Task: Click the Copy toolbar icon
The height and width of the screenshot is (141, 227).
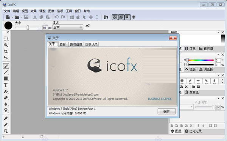Action: point(41,17)
